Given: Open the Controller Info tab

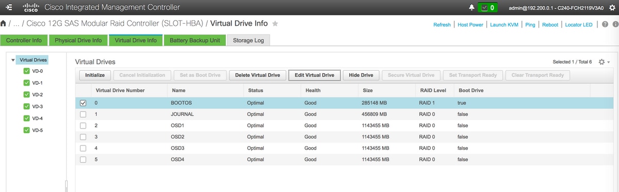Looking at the screenshot, I should [x=24, y=40].
